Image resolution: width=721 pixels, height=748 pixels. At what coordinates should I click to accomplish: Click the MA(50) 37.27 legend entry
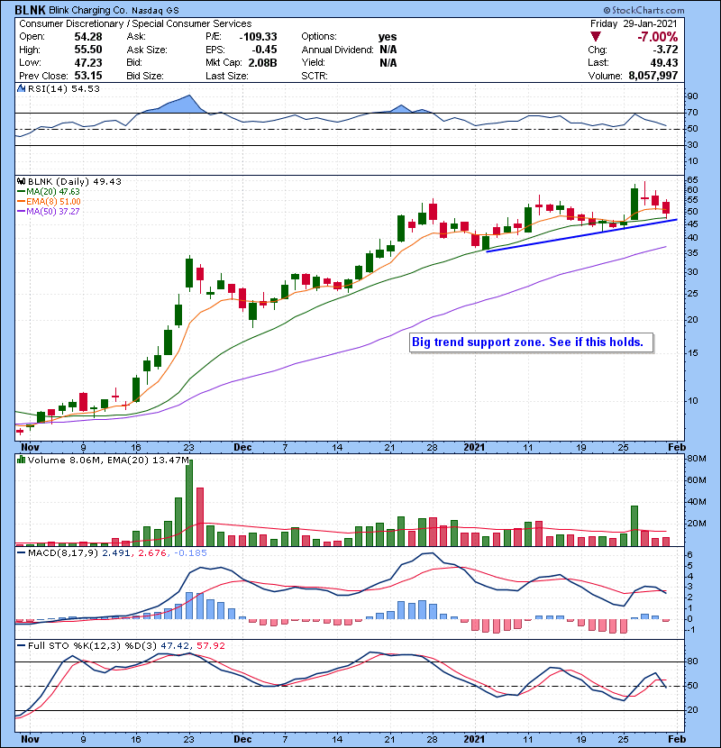(x=48, y=211)
